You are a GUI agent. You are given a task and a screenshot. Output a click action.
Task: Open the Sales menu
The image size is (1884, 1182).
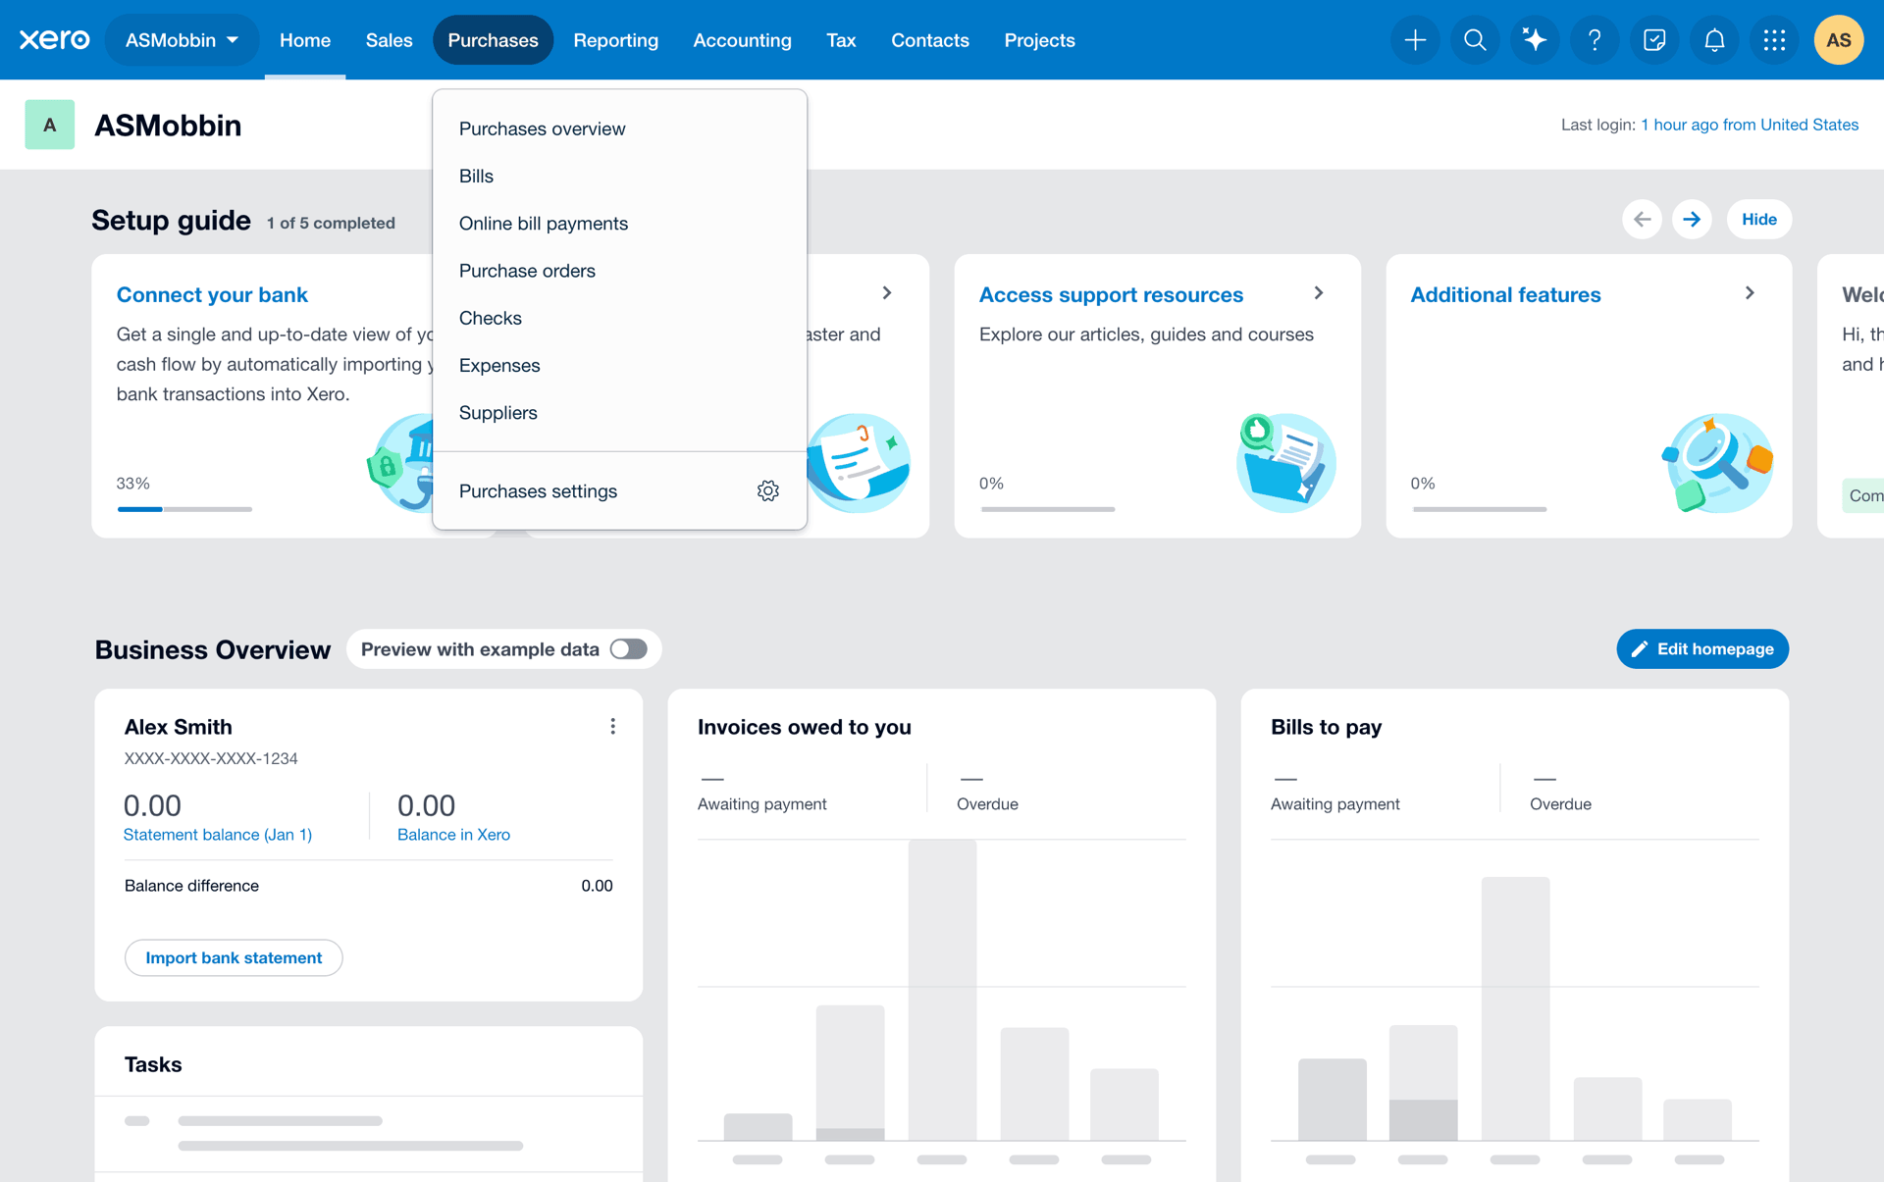(389, 40)
